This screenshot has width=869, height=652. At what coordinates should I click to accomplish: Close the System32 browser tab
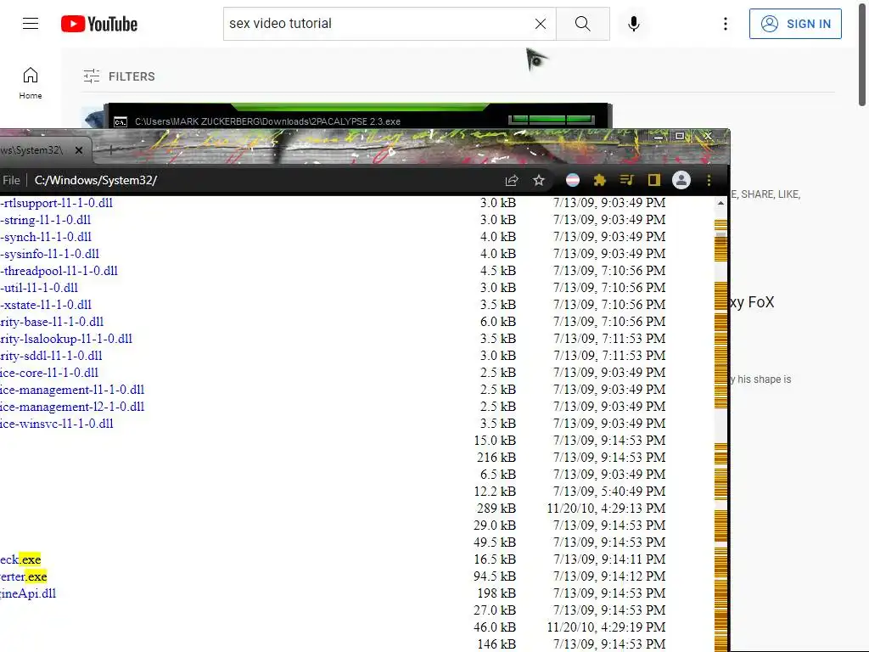tap(79, 150)
